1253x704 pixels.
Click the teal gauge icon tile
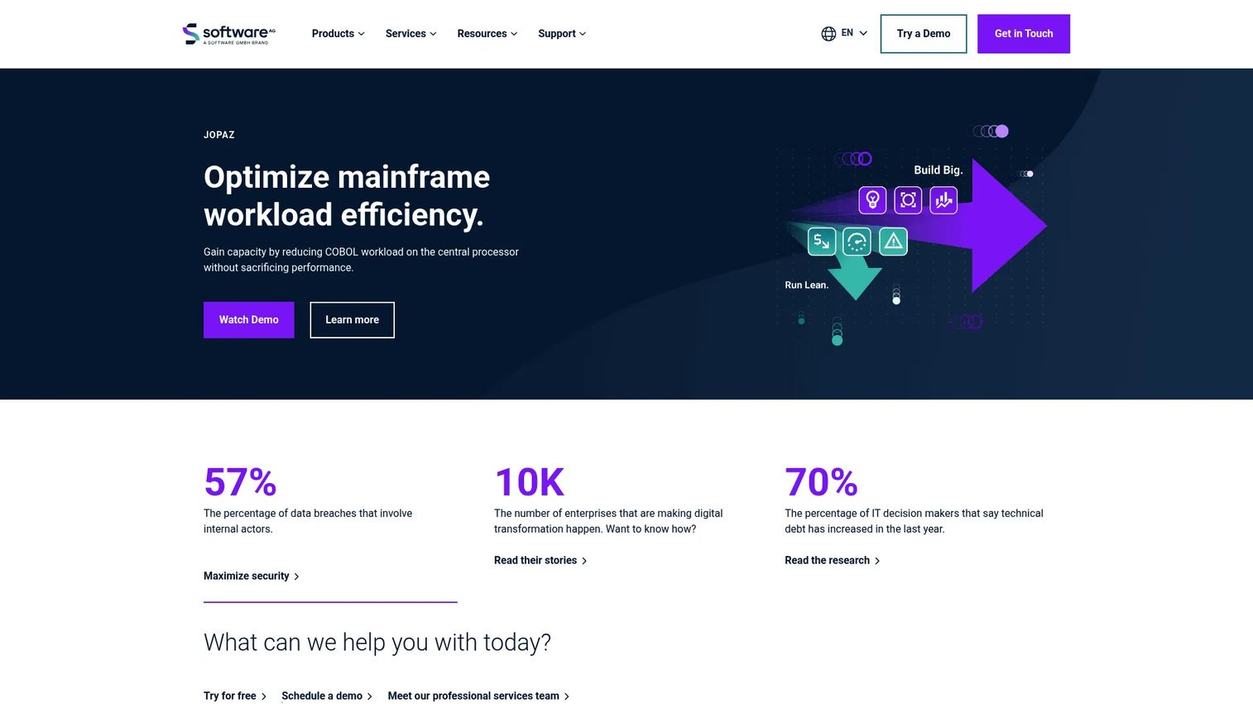(x=857, y=242)
